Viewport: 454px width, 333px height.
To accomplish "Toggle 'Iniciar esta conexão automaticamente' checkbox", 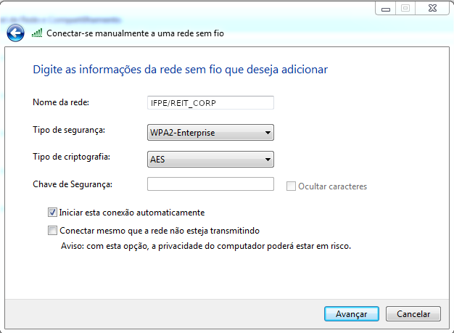I will coord(52,213).
